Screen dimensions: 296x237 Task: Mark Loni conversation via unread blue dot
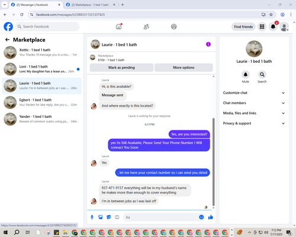coord(78,69)
